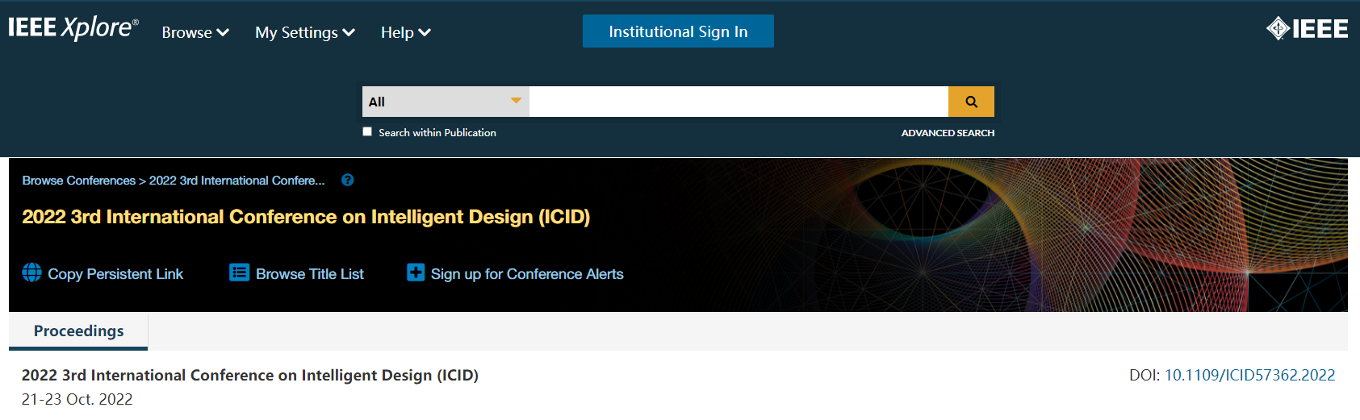Screen dimensions: 1360x420
Task: Open the Help menu
Action: tap(406, 32)
